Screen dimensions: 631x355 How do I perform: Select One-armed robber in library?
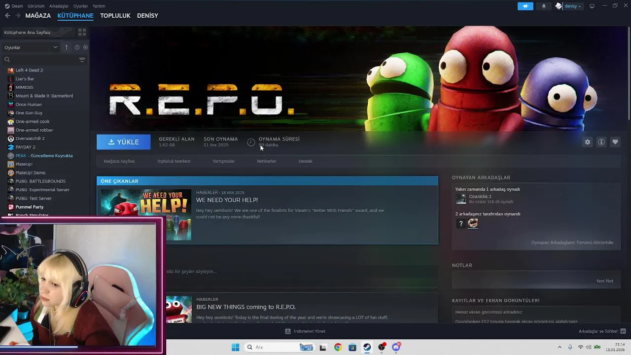click(34, 130)
